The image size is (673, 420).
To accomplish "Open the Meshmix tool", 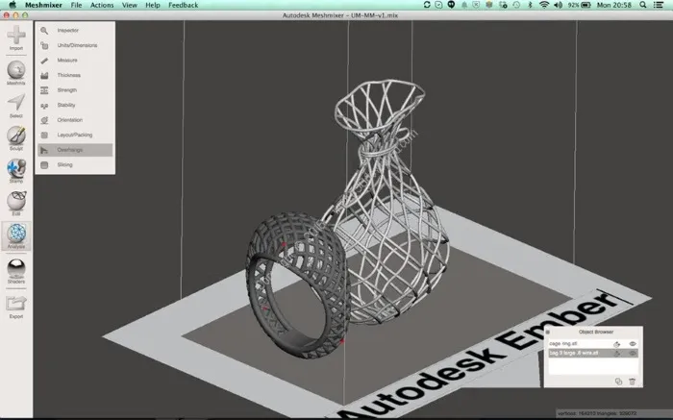I will (x=16, y=72).
